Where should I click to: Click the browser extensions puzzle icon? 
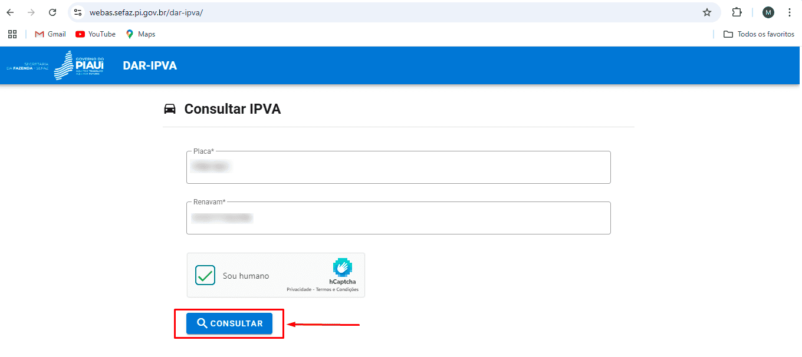pos(737,12)
